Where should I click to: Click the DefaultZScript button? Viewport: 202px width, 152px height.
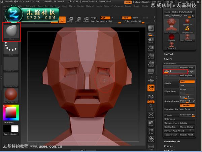point(141,2)
